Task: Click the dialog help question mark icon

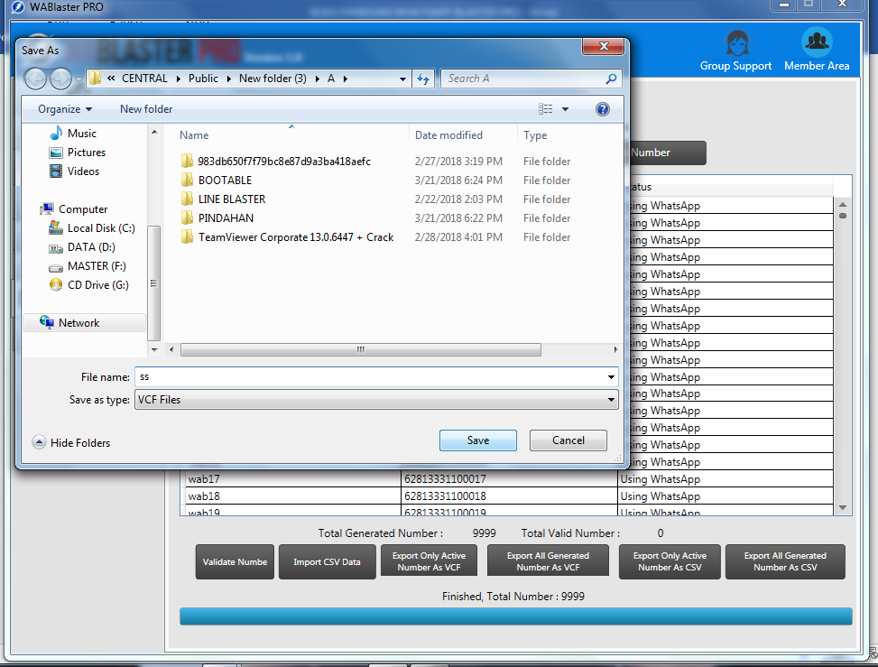Action: pyautogui.click(x=603, y=109)
